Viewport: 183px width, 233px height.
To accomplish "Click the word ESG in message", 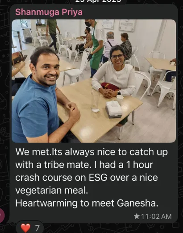I will [98, 178].
